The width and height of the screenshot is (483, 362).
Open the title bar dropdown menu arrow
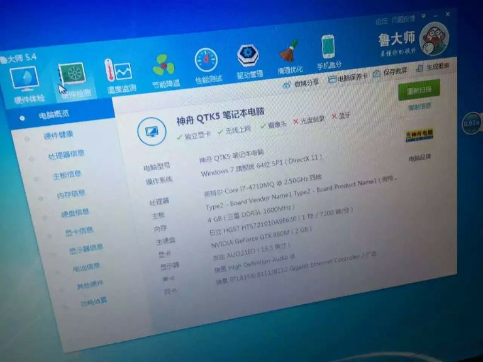pyautogui.click(x=424, y=16)
